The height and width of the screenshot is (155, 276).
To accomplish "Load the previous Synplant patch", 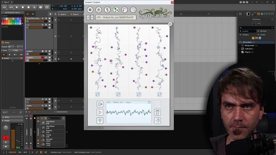I will [x=88, y=17].
